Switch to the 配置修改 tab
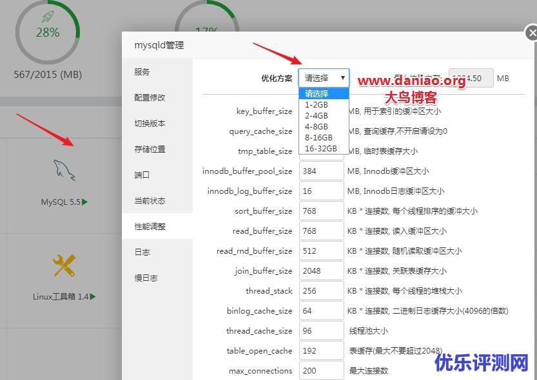537x380 pixels. 150,98
